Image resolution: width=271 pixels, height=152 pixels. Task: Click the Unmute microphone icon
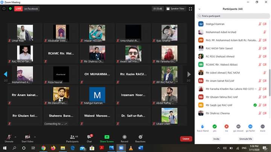pos(9,137)
